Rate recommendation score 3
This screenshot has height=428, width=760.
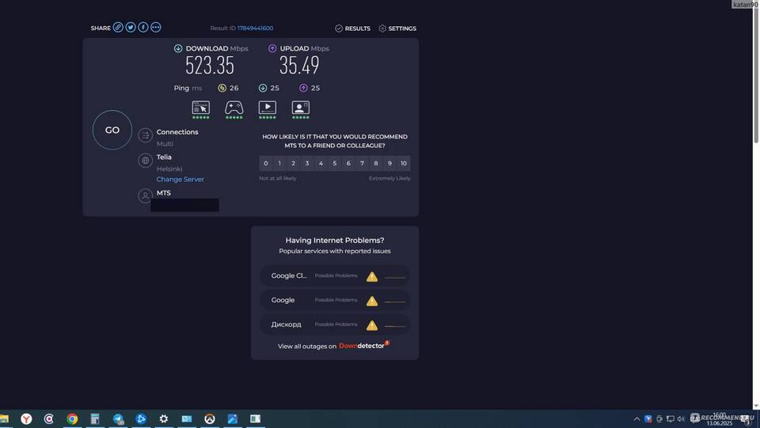click(x=307, y=163)
